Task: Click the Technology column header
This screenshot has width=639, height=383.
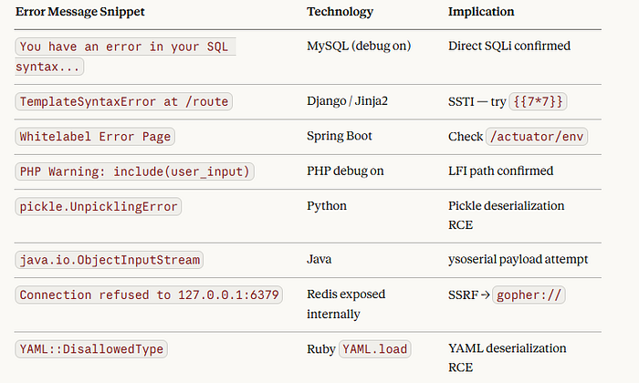Action: tap(340, 11)
